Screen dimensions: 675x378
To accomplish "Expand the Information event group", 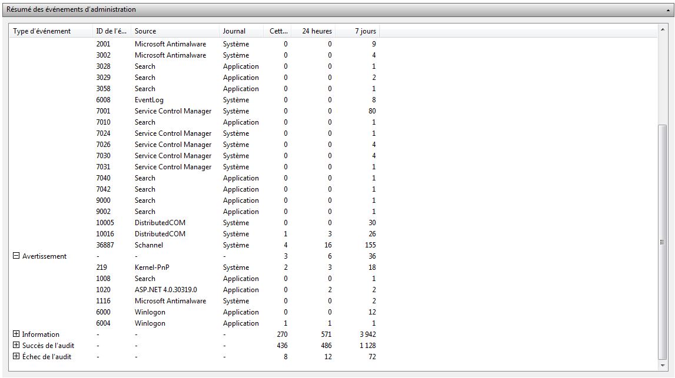I will pyautogui.click(x=16, y=334).
